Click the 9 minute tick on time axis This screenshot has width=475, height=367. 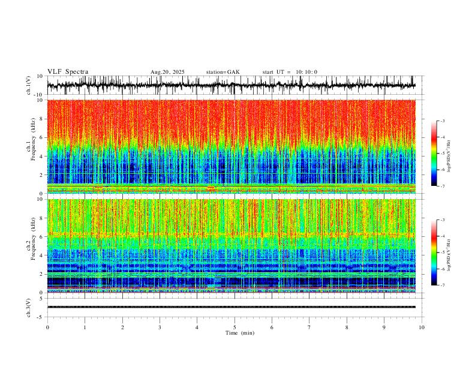[384, 327]
